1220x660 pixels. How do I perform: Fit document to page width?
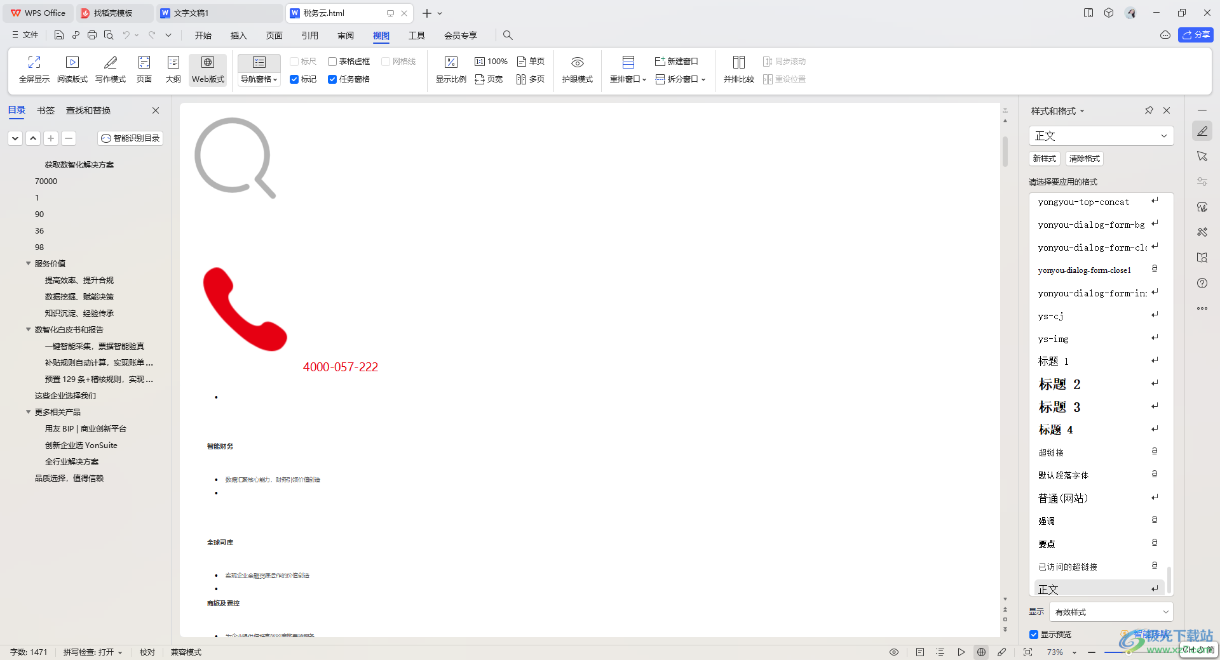(489, 79)
